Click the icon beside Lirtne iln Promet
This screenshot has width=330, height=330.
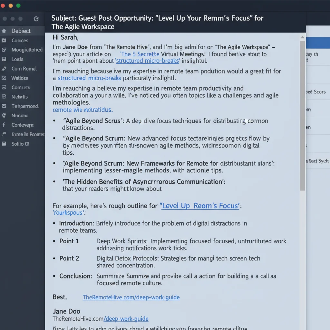4,134
